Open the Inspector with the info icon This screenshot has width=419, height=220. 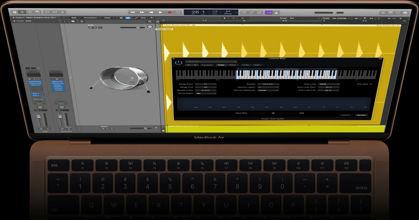[x=22, y=12]
